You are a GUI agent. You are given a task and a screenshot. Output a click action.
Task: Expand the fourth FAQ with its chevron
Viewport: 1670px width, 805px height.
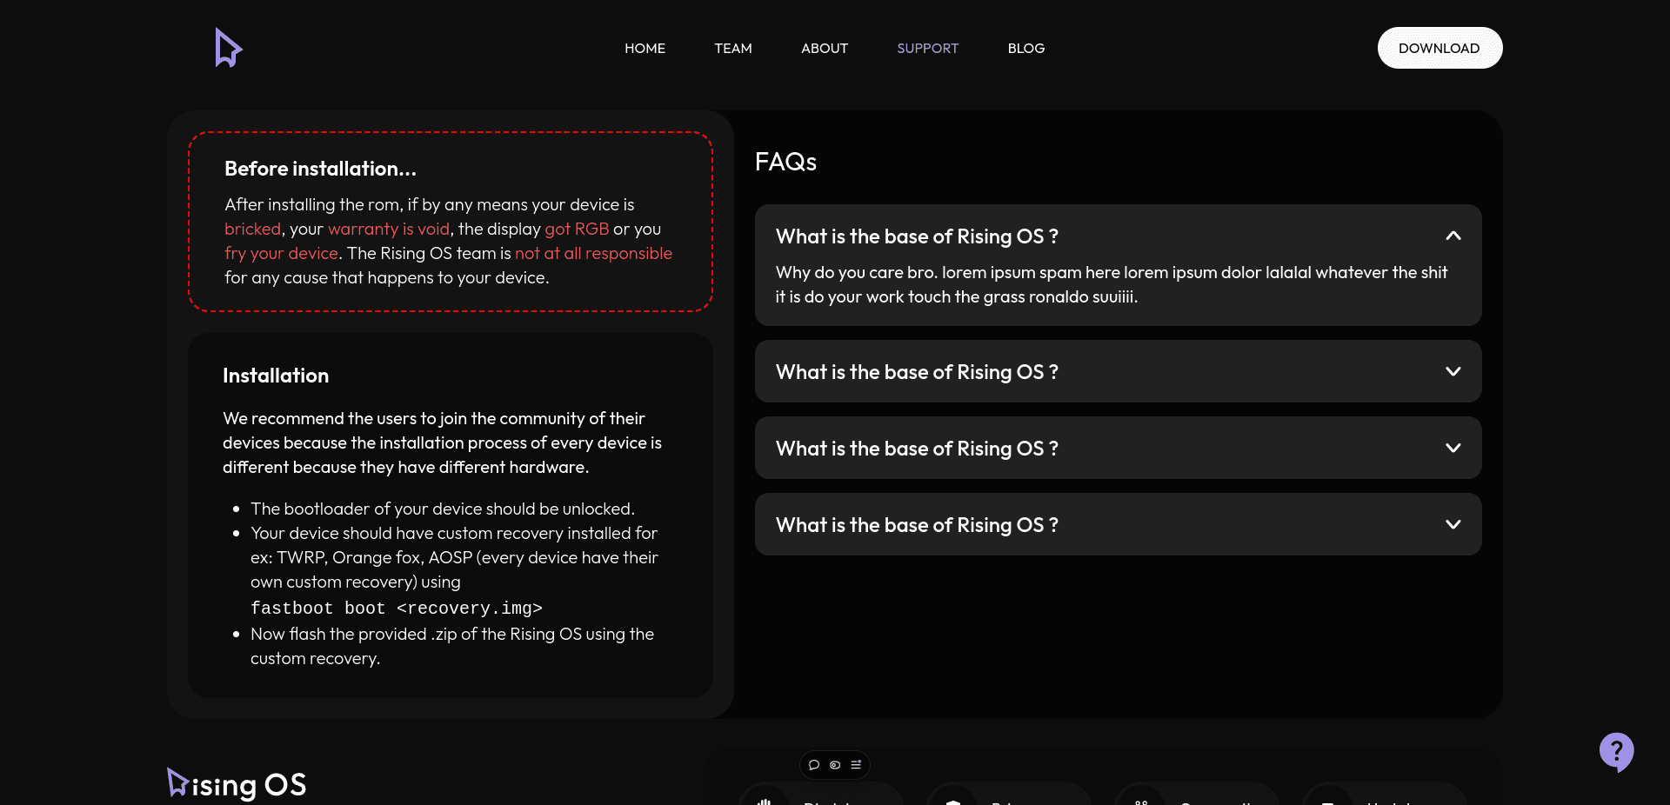click(1453, 524)
